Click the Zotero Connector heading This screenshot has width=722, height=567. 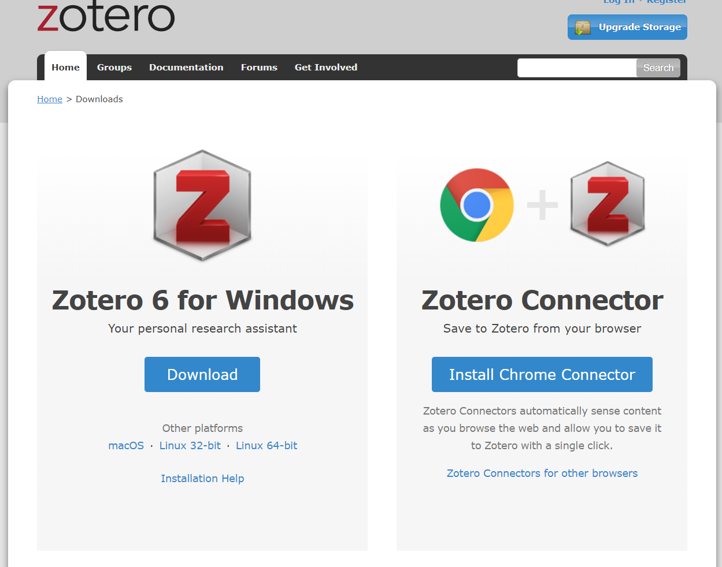[542, 300]
